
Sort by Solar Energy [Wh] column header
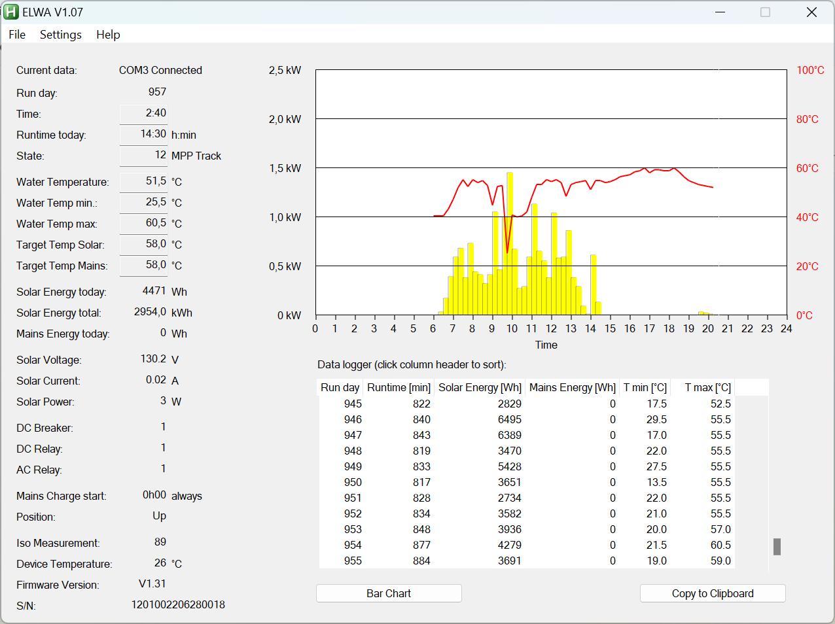(480, 387)
